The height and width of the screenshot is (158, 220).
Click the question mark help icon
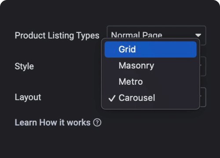click(97, 122)
